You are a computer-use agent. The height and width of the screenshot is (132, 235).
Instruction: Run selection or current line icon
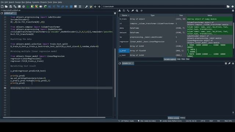[x=41, y=7]
